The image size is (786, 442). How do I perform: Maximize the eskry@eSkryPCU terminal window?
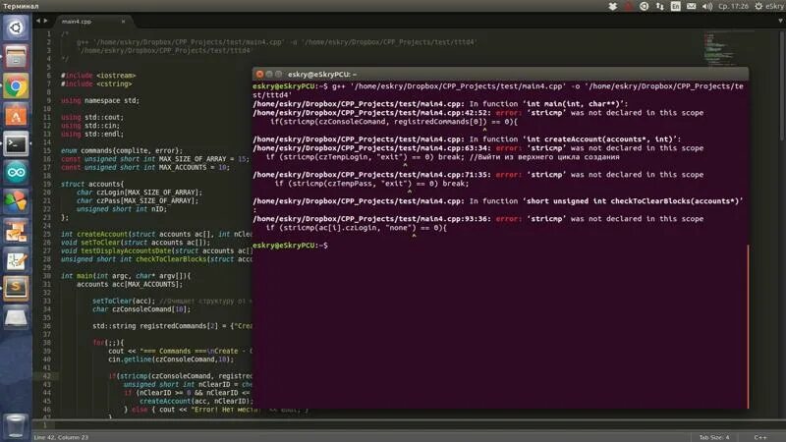tap(279, 75)
